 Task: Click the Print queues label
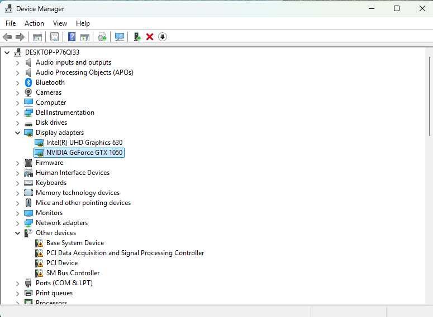click(54, 292)
